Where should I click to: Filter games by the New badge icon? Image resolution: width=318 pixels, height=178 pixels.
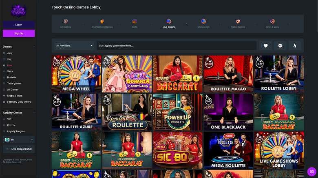[280, 46]
